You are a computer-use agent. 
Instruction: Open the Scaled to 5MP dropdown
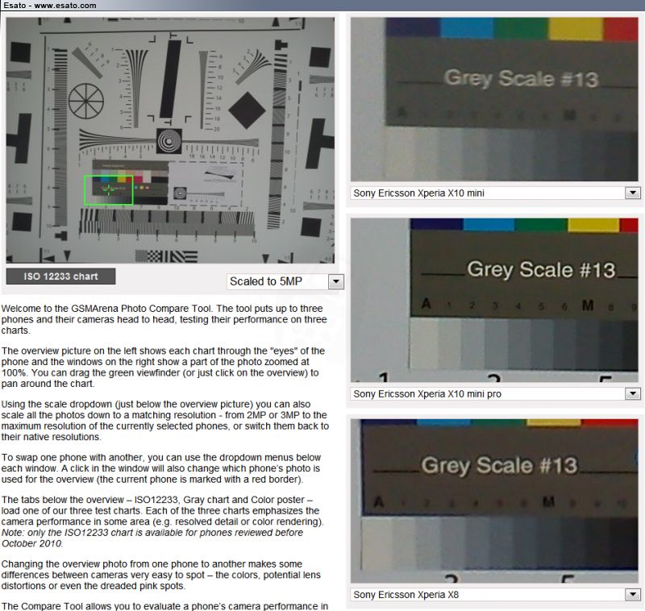click(285, 281)
